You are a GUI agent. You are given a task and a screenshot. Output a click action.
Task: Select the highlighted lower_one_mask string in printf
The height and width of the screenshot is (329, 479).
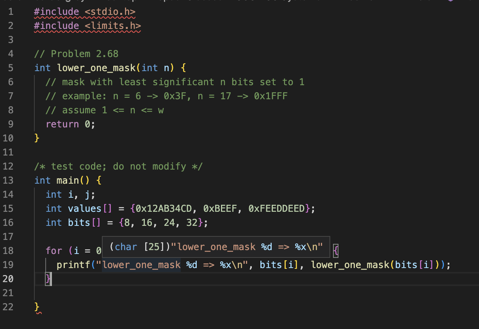tap(141, 265)
